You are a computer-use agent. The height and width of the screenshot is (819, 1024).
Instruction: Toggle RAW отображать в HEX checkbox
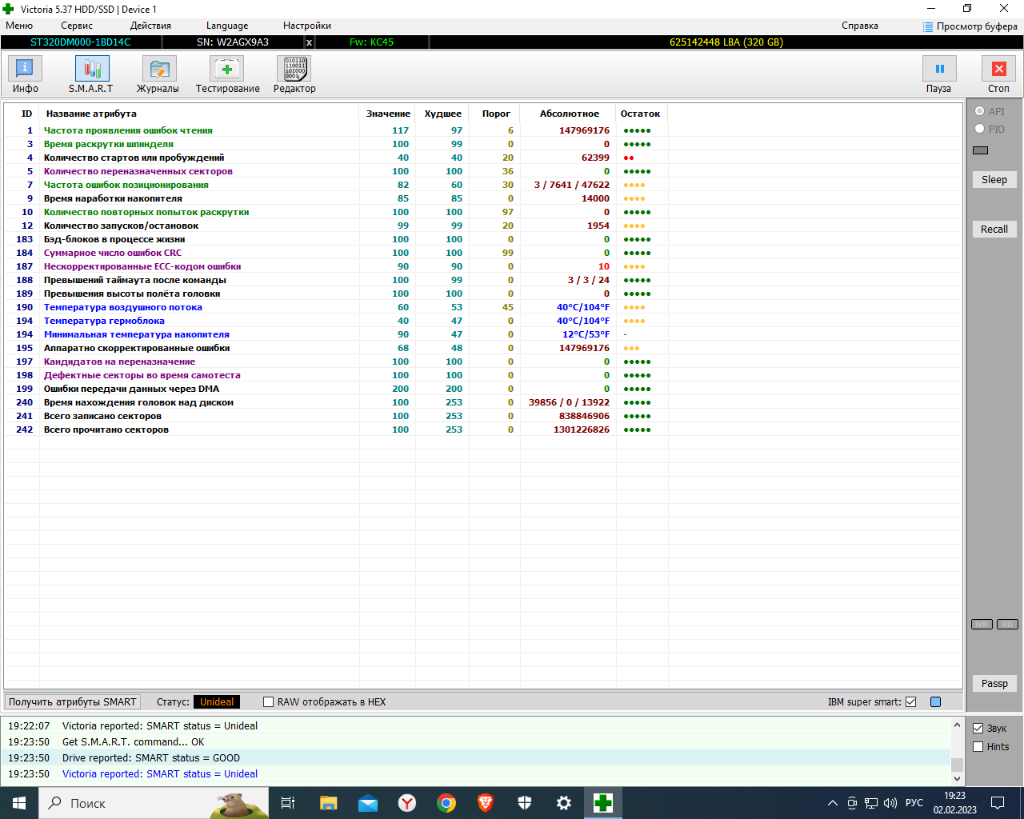click(x=269, y=702)
